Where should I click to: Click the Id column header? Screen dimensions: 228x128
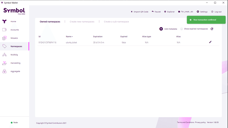(39, 37)
